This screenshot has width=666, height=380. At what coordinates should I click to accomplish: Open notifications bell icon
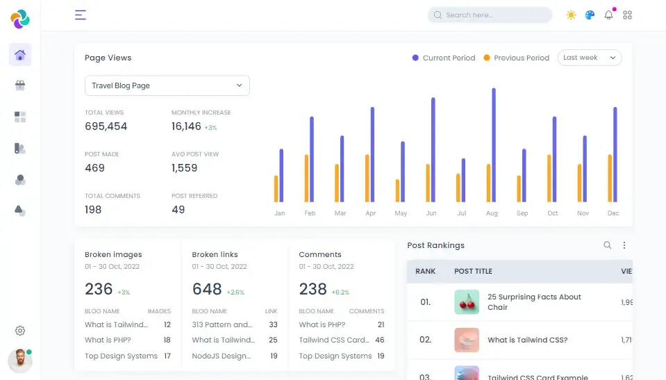click(608, 15)
